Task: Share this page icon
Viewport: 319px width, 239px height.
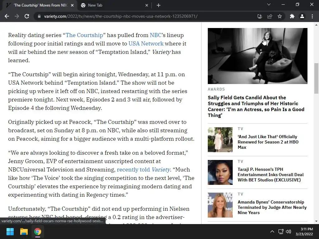Action: [x=270, y=16]
